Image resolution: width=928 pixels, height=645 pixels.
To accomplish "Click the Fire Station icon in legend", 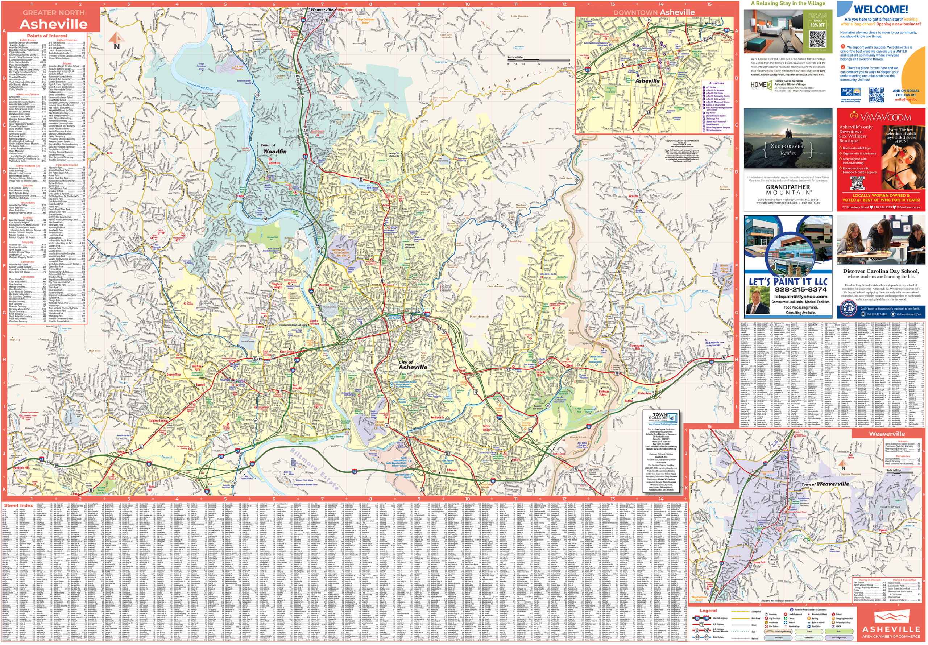I will 766,627.
